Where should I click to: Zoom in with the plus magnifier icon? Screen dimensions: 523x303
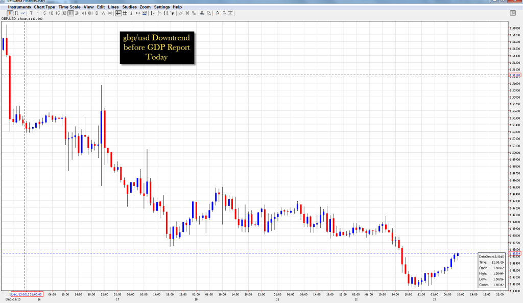(217, 13)
